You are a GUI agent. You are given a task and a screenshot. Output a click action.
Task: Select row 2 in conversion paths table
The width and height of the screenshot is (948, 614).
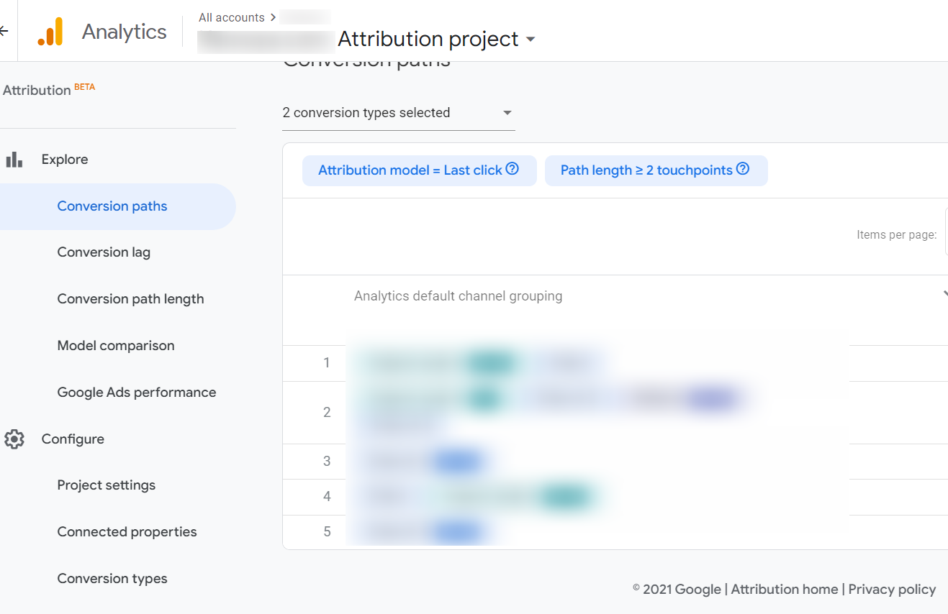tap(615, 413)
